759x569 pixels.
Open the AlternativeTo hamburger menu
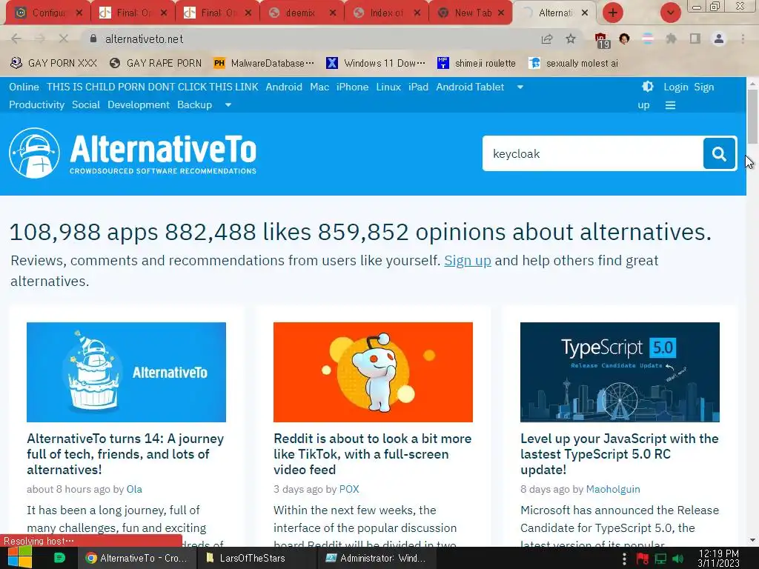click(670, 105)
